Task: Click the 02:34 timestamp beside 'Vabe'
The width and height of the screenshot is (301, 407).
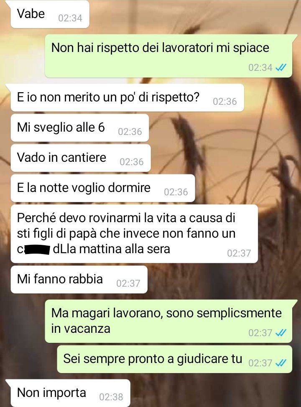Action: tap(70, 18)
